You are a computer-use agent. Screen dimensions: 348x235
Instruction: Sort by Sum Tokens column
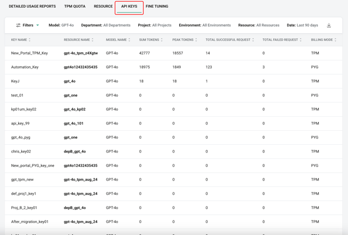162,39
